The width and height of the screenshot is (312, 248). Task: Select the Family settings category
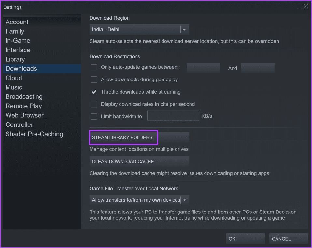[x=42, y=31]
